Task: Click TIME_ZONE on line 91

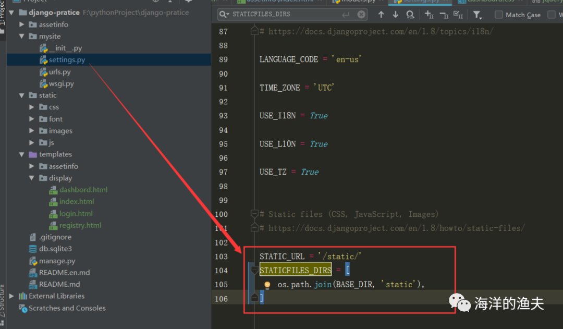Action: (x=280, y=88)
